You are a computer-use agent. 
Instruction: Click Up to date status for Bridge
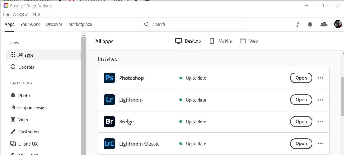point(196,122)
